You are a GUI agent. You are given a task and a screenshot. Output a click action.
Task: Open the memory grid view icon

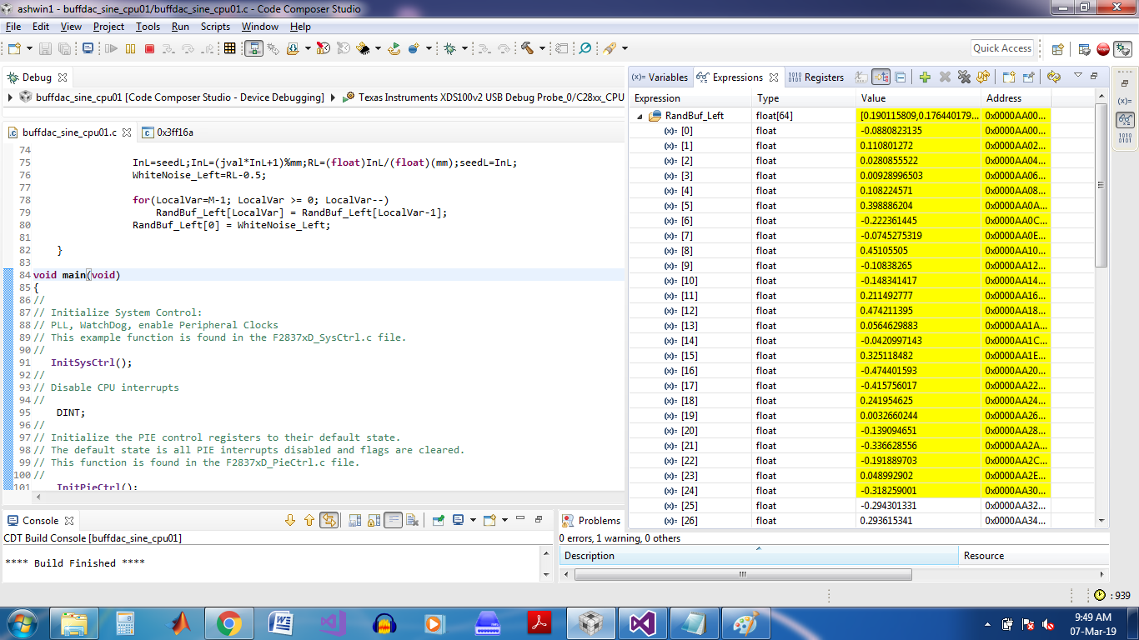pos(229,49)
